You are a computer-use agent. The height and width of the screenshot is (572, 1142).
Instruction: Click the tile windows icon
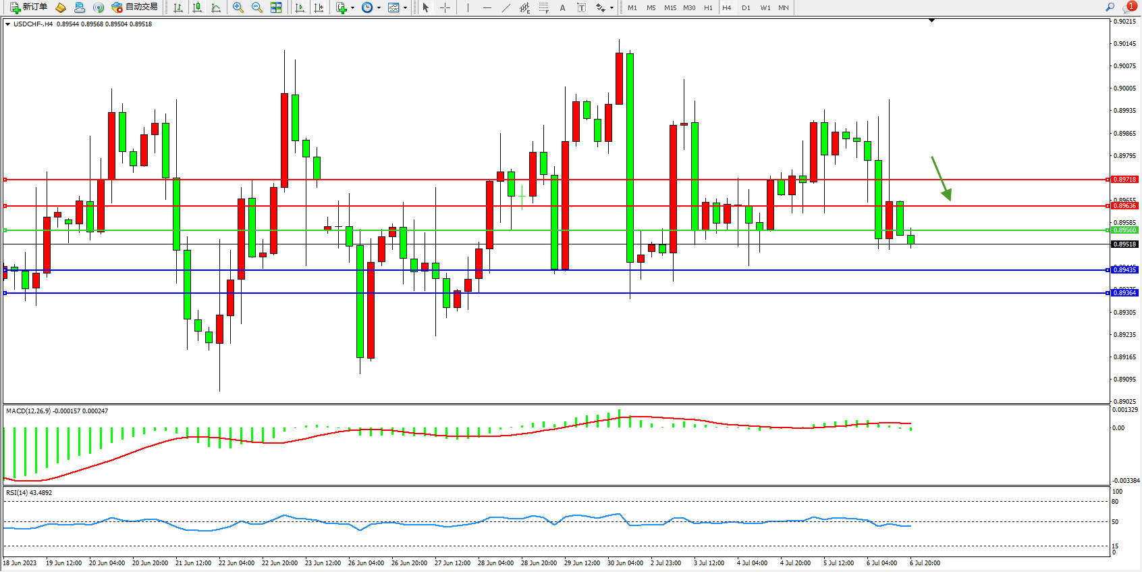(276, 7)
